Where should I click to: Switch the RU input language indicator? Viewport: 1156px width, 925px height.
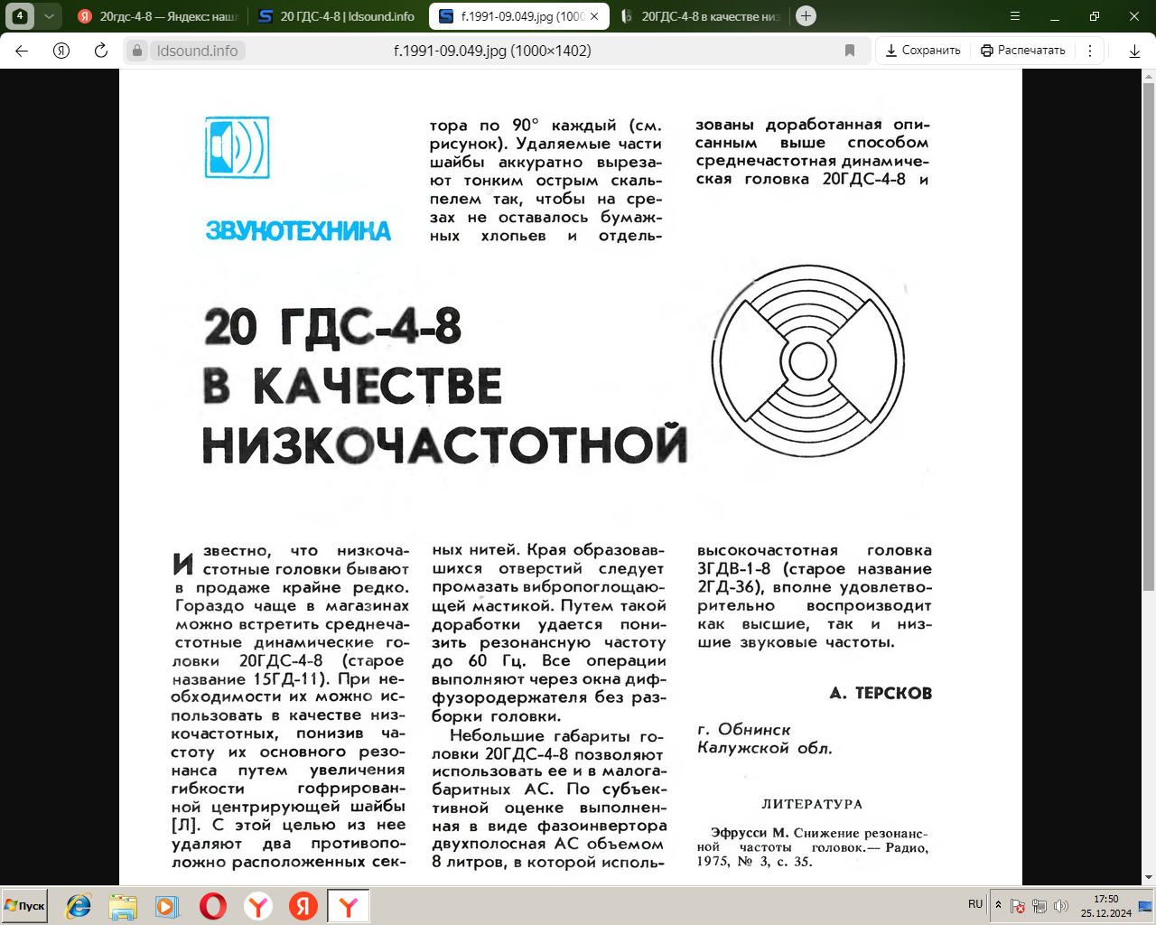click(975, 904)
